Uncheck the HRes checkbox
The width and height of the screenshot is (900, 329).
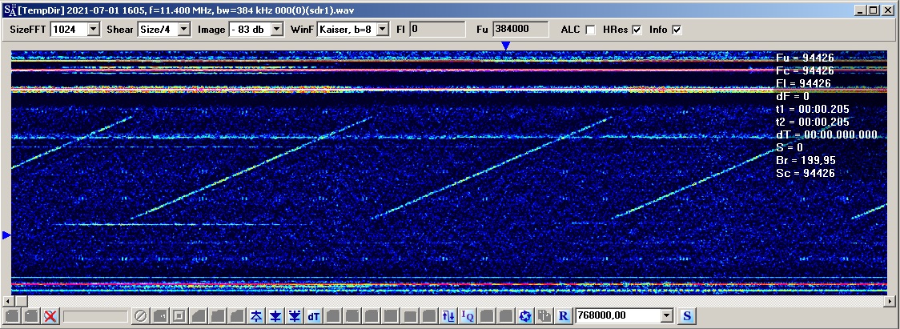637,30
